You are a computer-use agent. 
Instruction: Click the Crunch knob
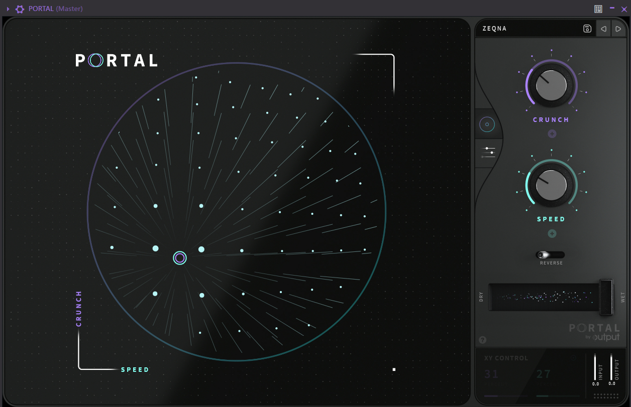551,85
